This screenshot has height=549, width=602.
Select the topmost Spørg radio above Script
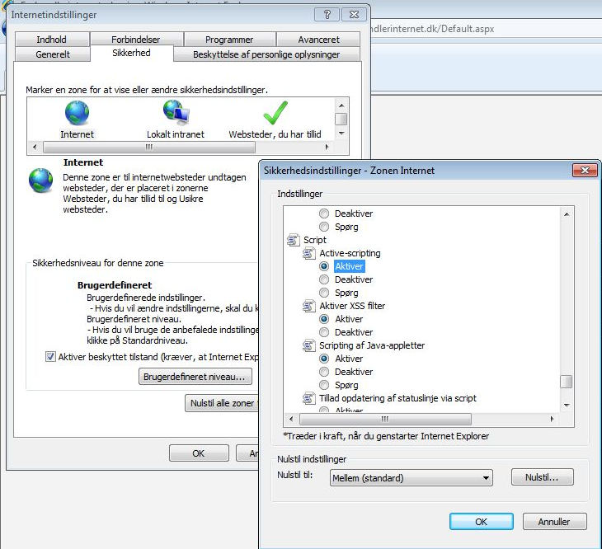pyautogui.click(x=324, y=227)
